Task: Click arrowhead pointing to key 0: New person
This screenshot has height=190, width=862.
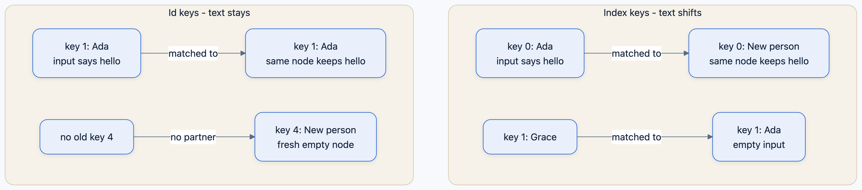Action: pyautogui.click(x=686, y=53)
